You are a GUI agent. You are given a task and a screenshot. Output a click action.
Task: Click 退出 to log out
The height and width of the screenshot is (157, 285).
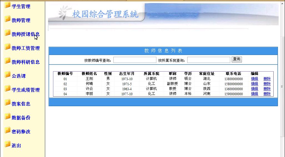(16, 146)
